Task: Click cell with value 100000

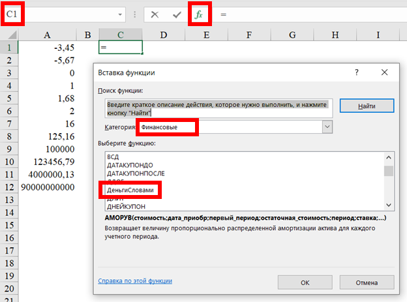Action: click(47, 149)
